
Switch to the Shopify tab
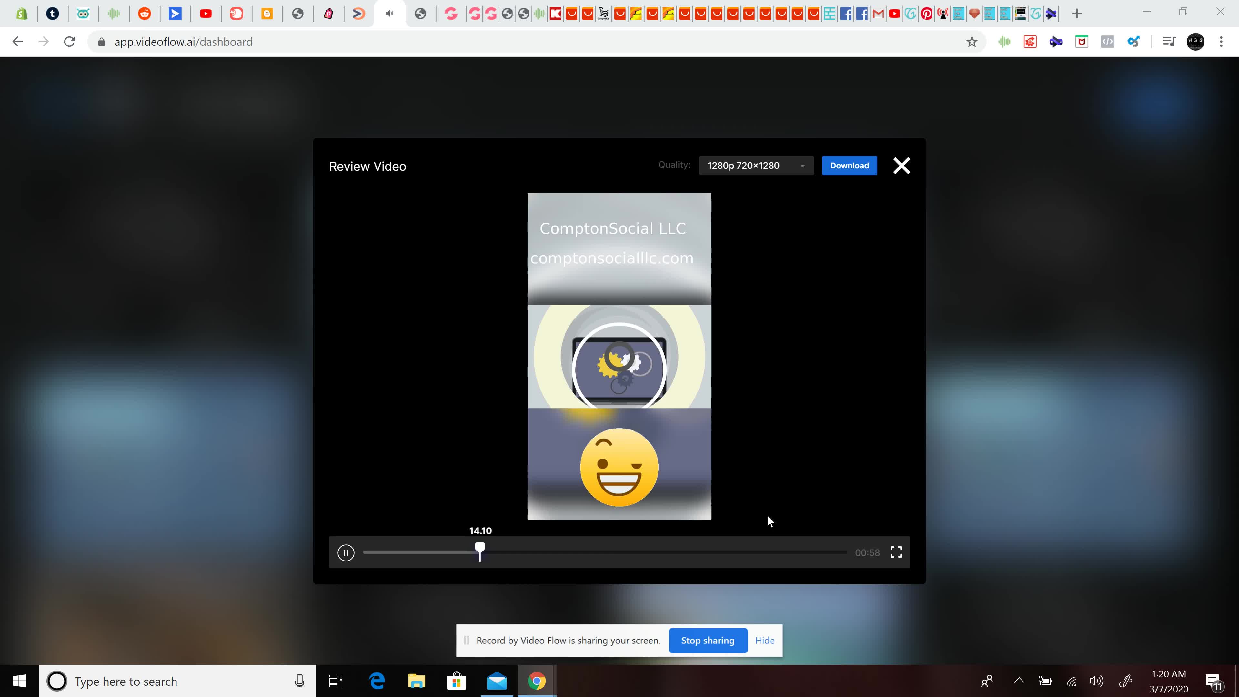tap(22, 14)
